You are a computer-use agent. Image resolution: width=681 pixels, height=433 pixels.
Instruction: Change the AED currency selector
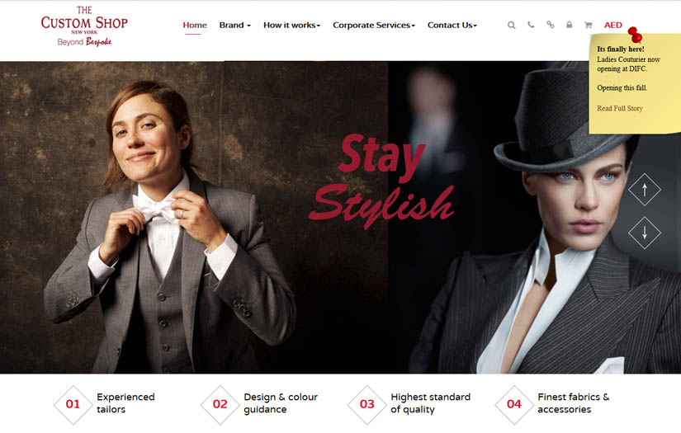pos(612,26)
